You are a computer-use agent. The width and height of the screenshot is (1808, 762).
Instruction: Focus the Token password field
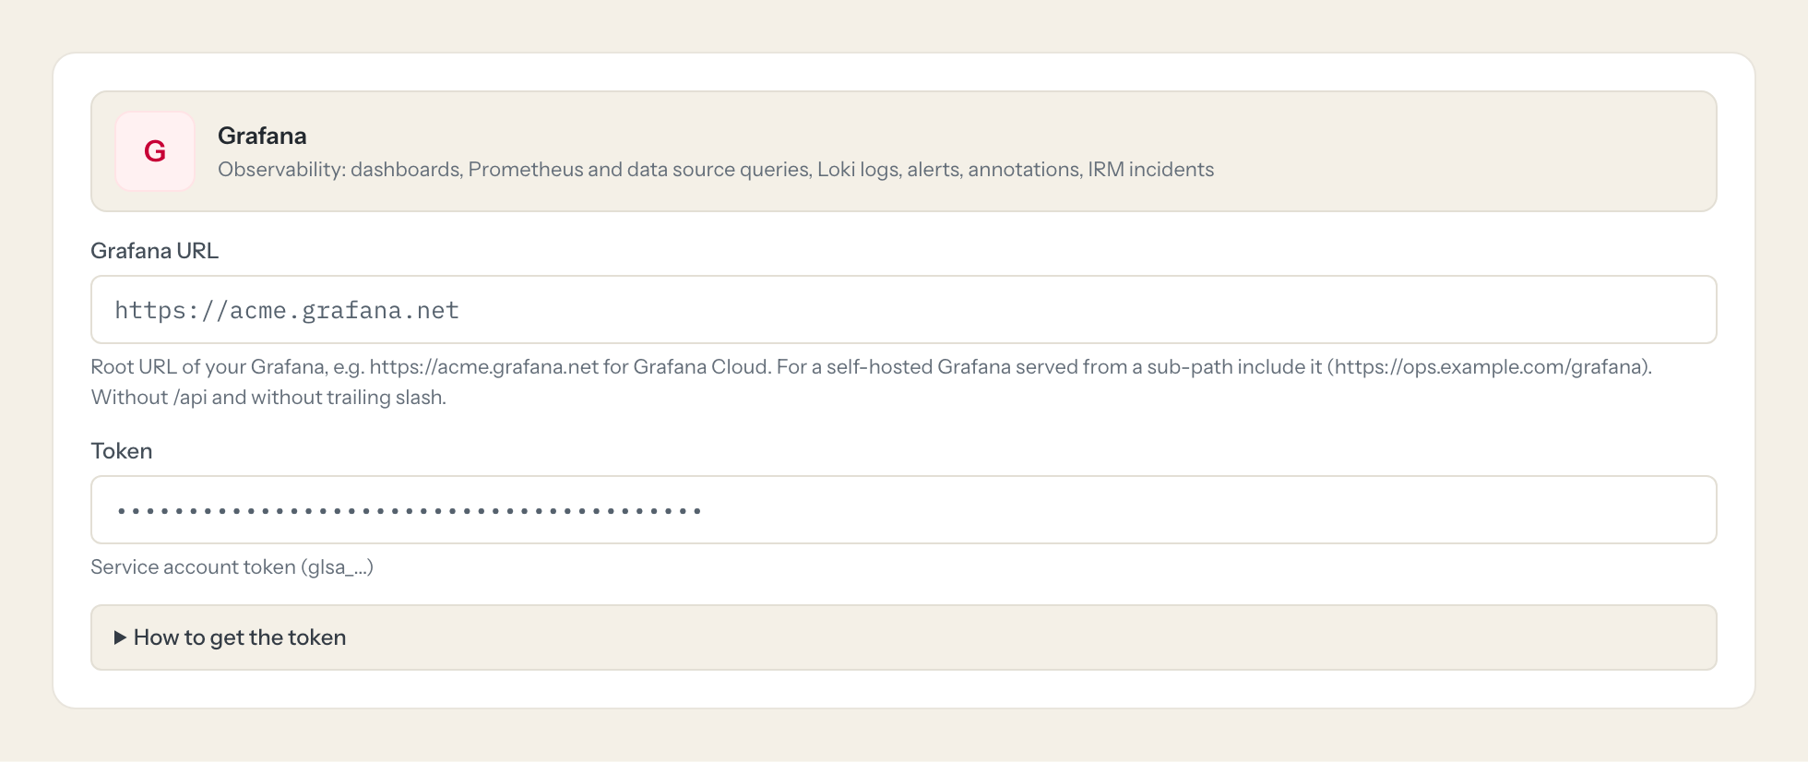click(x=903, y=510)
